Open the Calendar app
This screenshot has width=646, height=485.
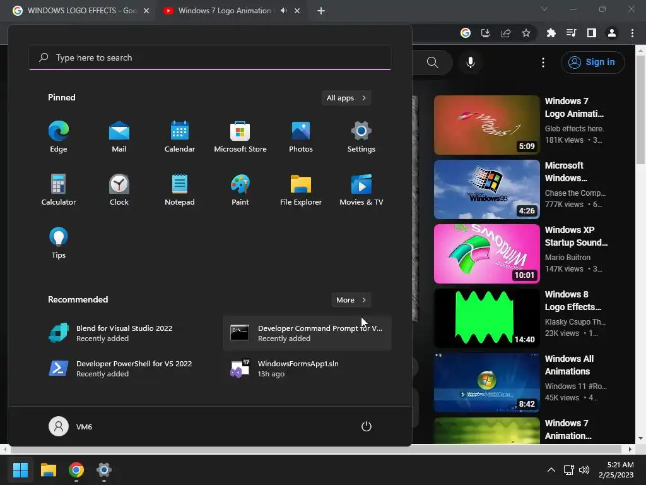(x=180, y=137)
